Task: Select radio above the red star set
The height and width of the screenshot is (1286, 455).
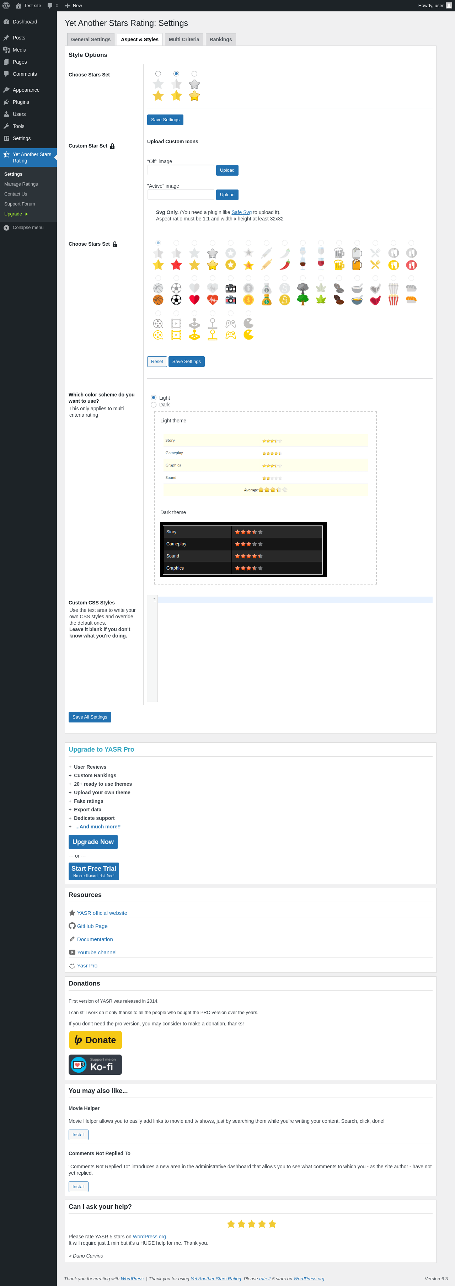Action: coord(176,243)
